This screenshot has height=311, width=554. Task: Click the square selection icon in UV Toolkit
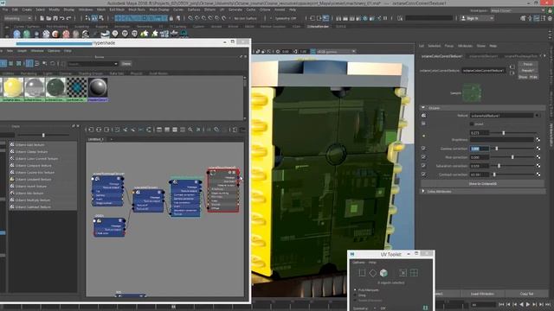[362, 273]
